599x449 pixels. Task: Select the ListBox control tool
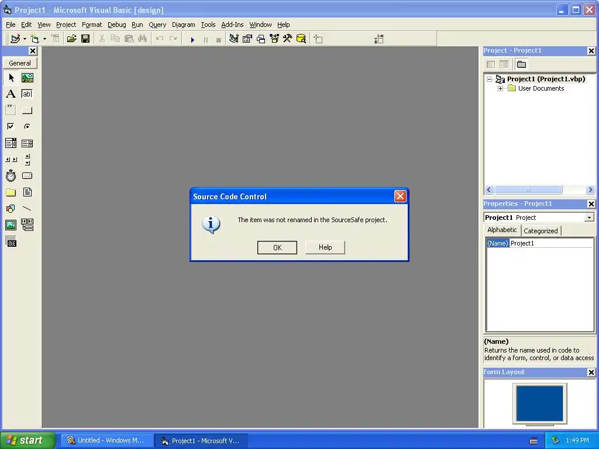click(x=27, y=143)
